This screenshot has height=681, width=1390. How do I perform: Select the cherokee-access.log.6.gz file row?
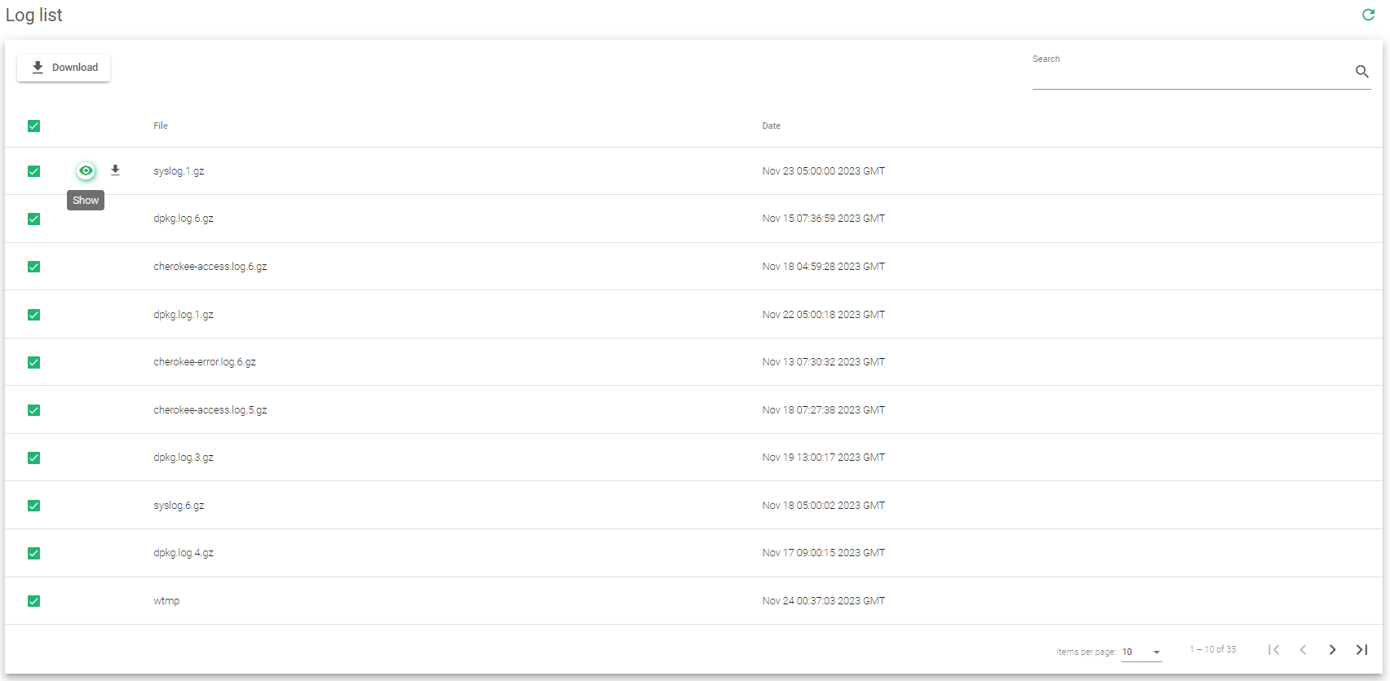(210, 267)
